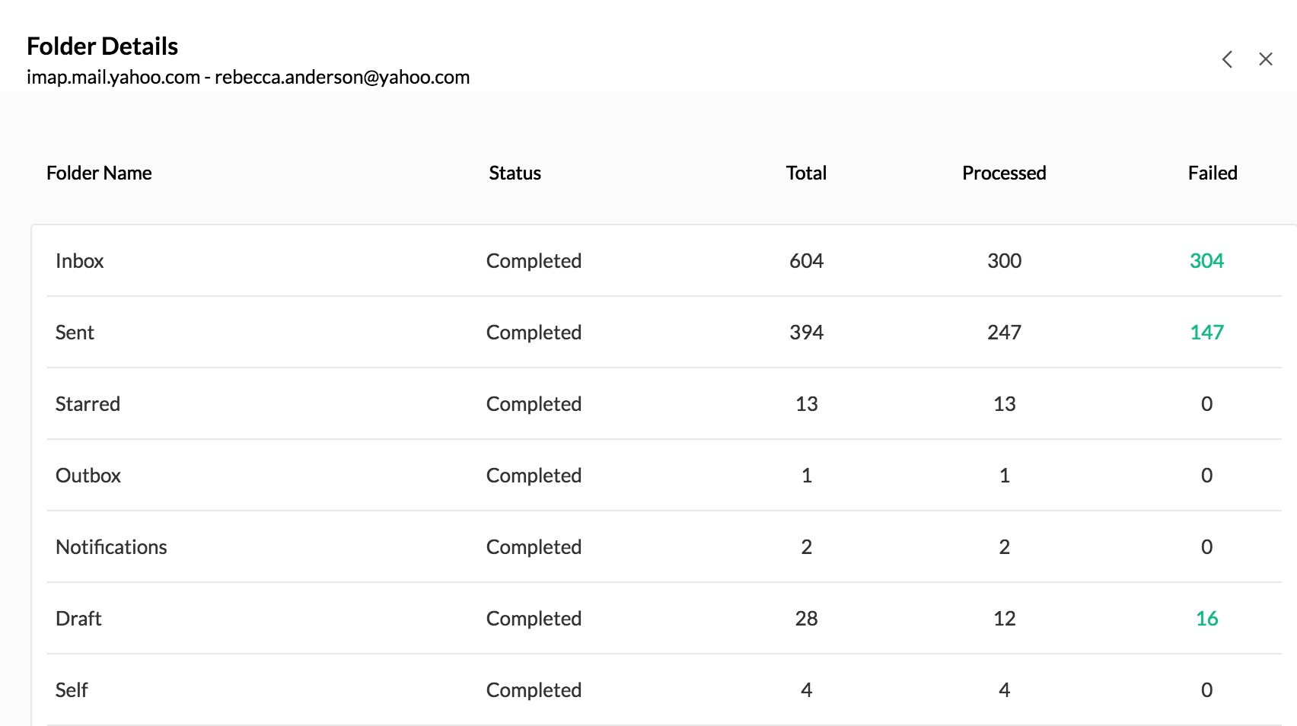Click the Folder Details heading
The width and height of the screenshot is (1297, 726).
click(x=102, y=46)
